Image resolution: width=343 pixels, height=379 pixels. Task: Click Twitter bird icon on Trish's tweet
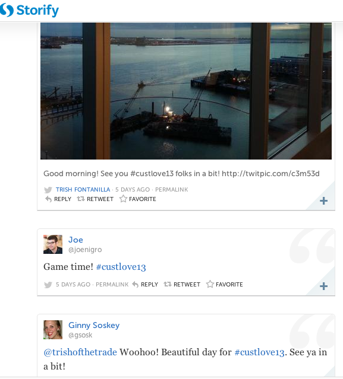pyautogui.click(x=48, y=190)
